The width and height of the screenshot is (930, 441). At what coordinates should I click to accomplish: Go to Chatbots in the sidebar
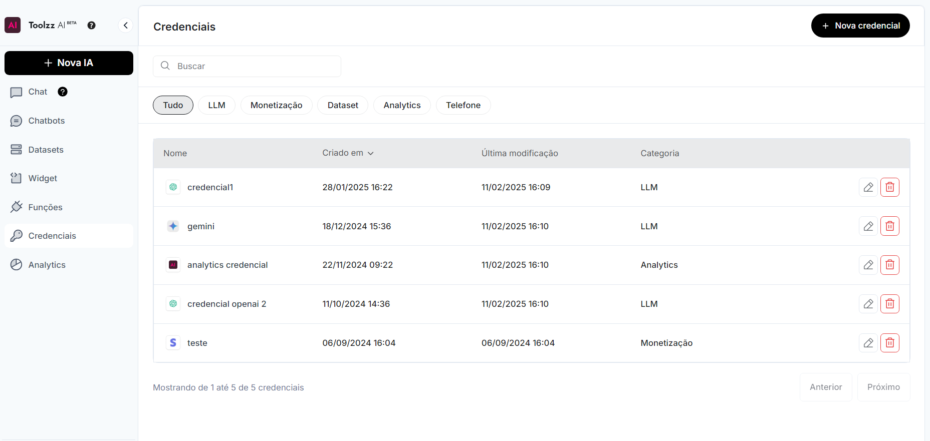click(69, 121)
